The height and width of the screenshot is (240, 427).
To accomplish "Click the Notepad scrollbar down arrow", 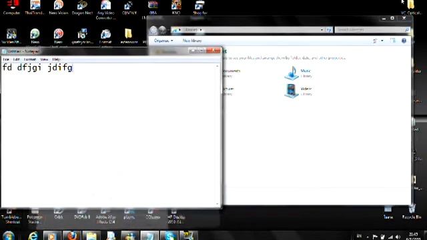I will pos(218,204).
